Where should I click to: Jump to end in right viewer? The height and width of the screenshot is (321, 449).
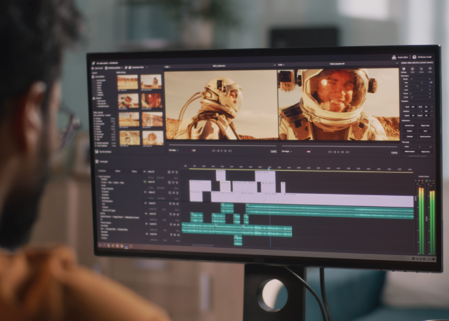tap(348, 152)
